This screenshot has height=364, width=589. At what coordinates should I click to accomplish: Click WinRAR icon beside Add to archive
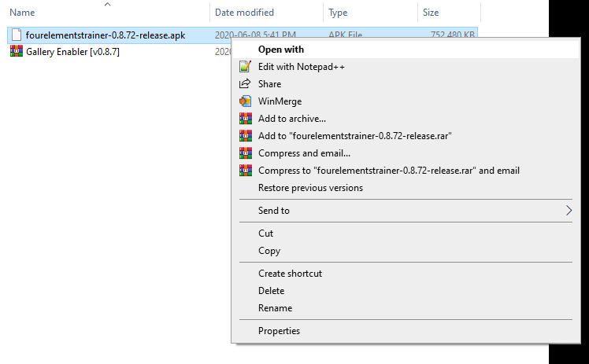[x=244, y=119]
